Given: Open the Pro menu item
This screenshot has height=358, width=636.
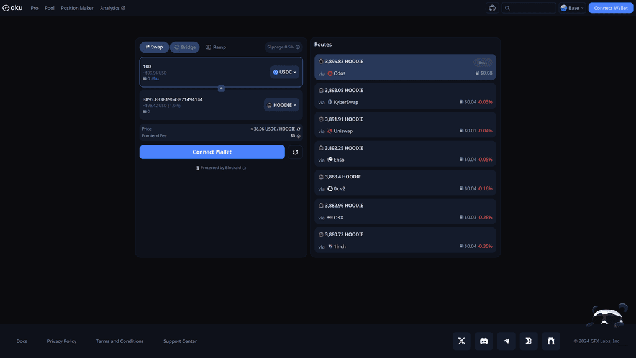Looking at the screenshot, I should tap(35, 8).
